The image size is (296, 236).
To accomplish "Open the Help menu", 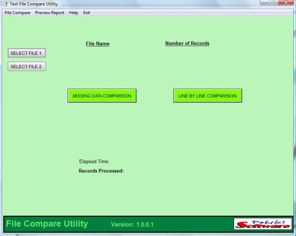I will [x=73, y=13].
